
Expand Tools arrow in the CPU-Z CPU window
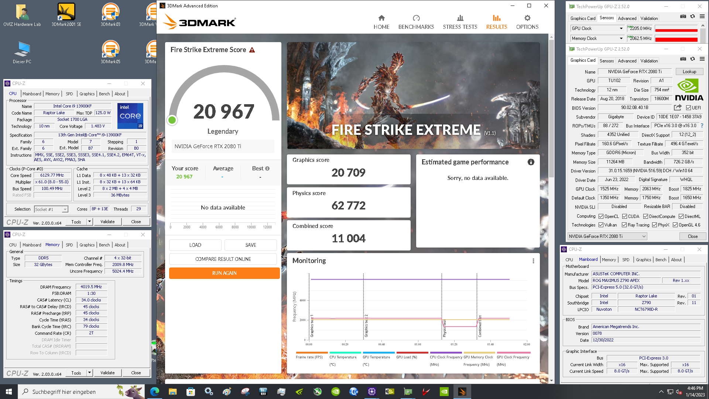[89, 222]
